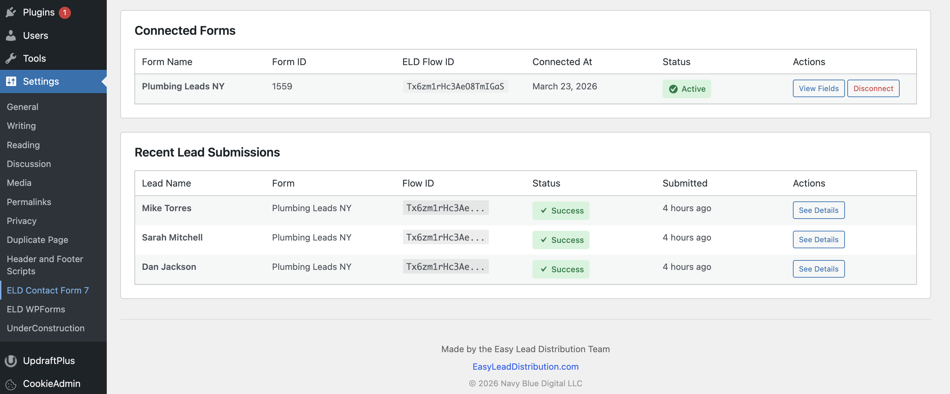
Task: Open the ELD Contact Form 7 settings
Action: pyautogui.click(x=48, y=290)
